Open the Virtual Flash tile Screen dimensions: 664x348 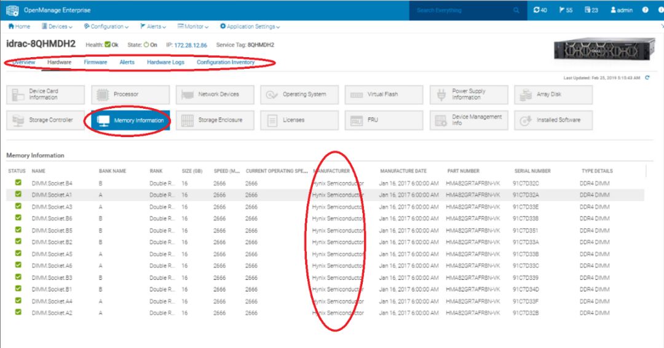(384, 95)
